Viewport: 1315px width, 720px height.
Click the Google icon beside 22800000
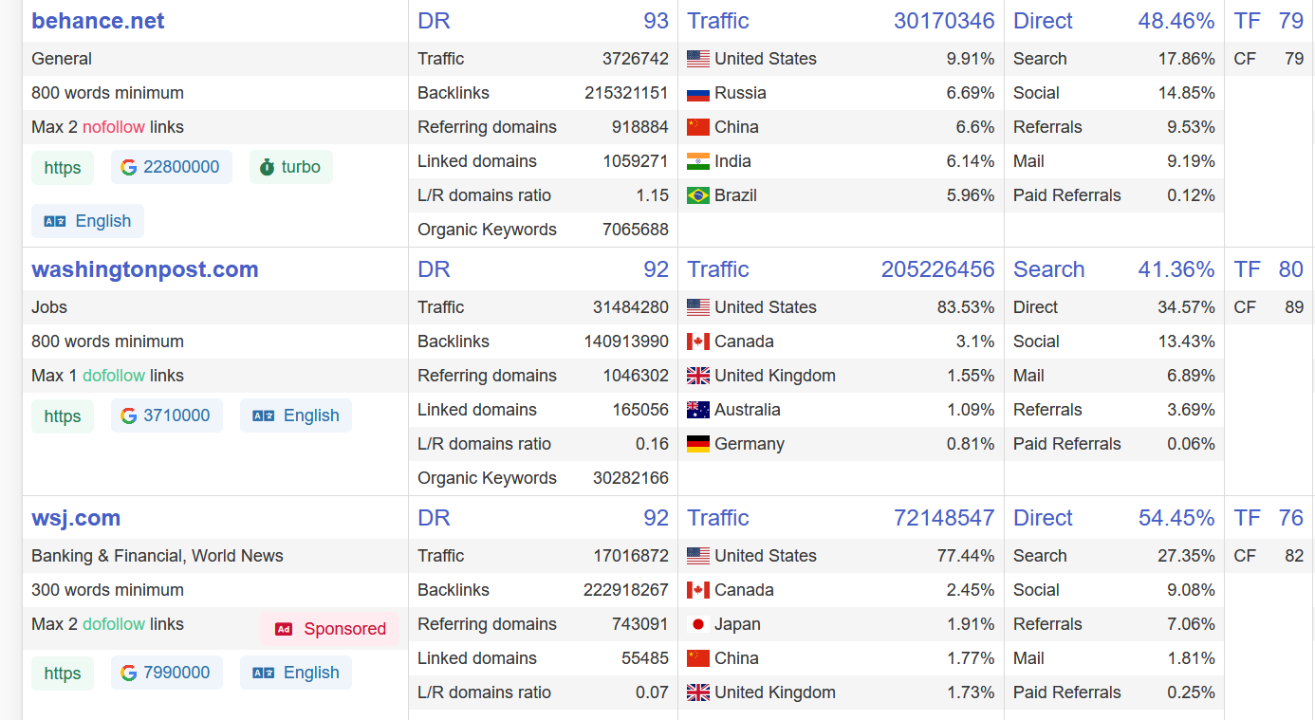(129, 167)
